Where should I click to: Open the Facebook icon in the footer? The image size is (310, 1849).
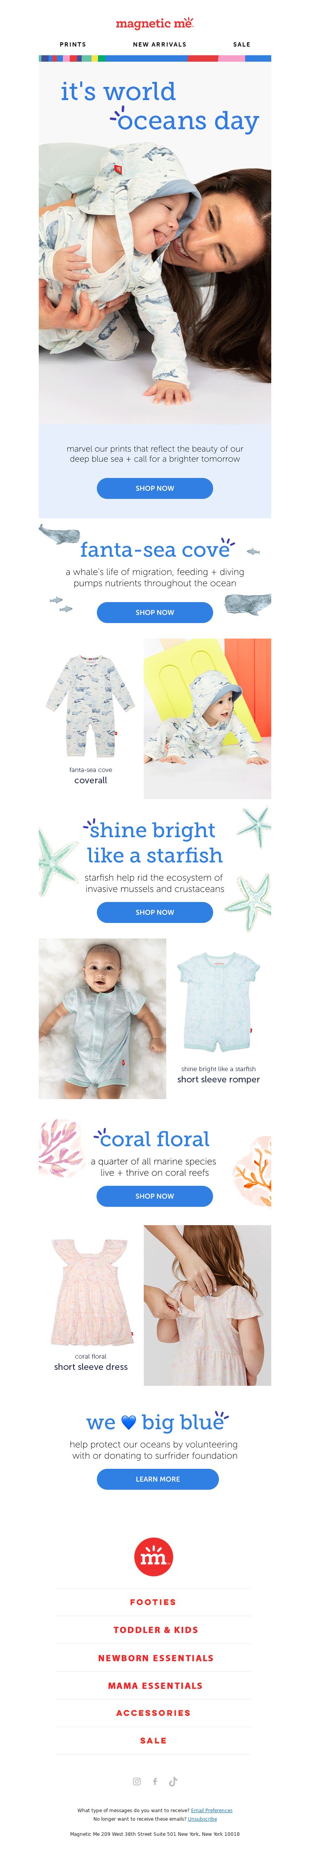[x=155, y=1781]
